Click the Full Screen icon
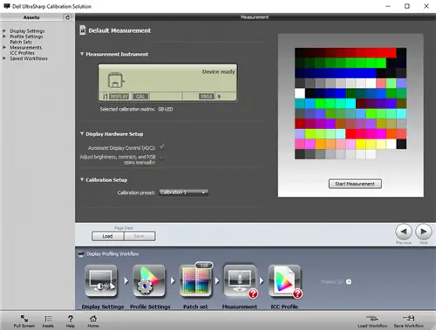 [x=24, y=319]
